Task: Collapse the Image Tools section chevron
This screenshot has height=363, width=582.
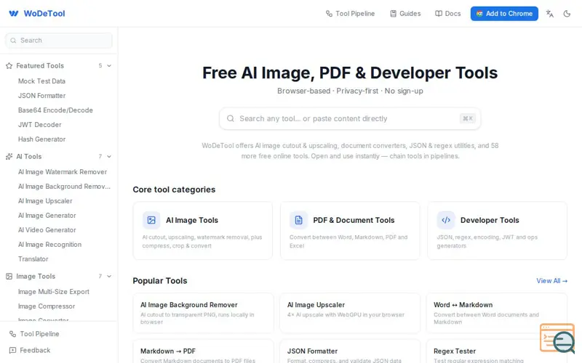Action: point(109,277)
